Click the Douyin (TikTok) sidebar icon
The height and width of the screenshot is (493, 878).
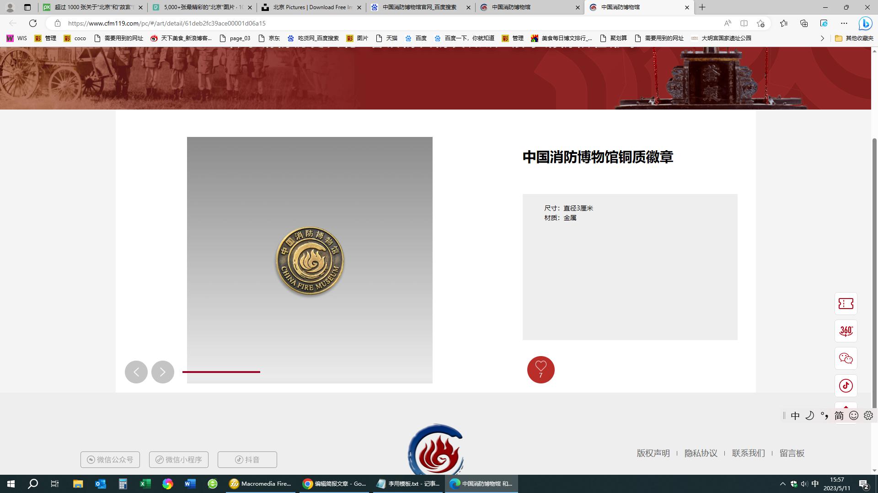[846, 386]
